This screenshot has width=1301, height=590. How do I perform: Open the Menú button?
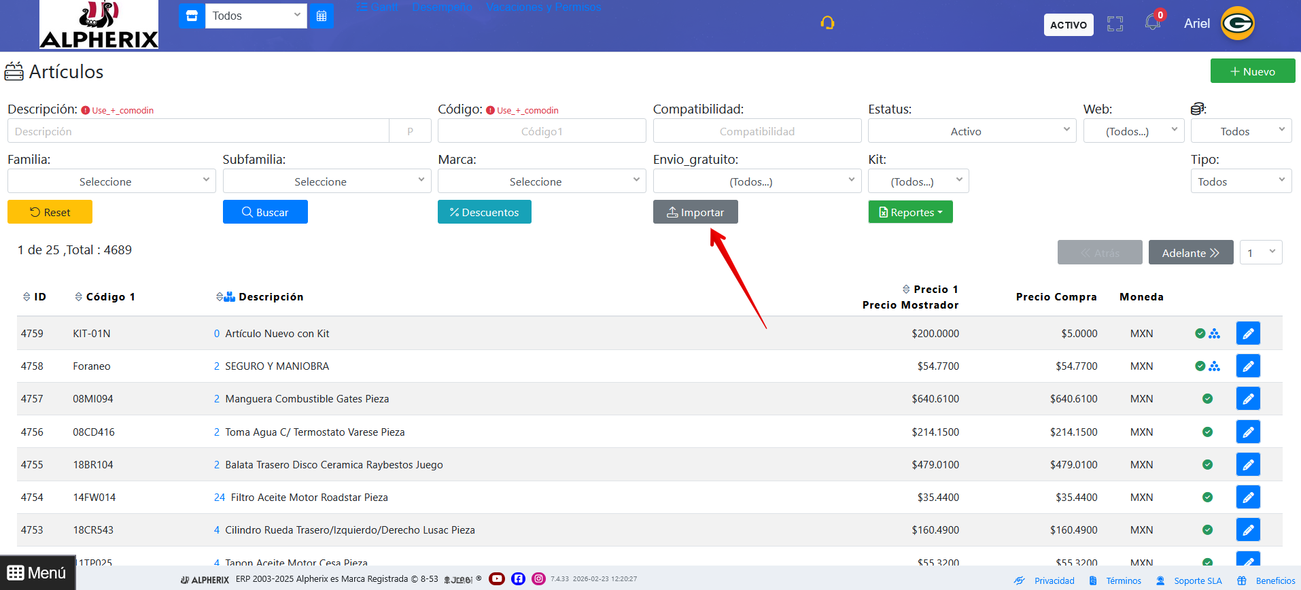coord(37,573)
